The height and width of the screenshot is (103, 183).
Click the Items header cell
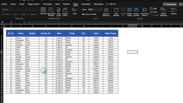pos(72,33)
